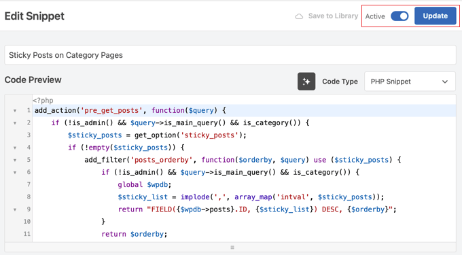The width and height of the screenshot is (462, 255).
Task: Click the DESC keyword on line 9
Action: (330, 209)
